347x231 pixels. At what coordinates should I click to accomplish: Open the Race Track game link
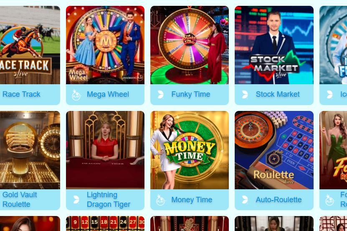(x=21, y=94)
